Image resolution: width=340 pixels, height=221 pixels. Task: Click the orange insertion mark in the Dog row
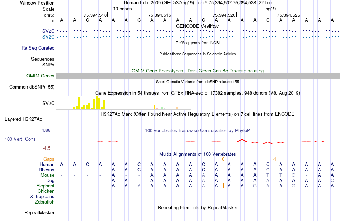[x=275, y=180]
